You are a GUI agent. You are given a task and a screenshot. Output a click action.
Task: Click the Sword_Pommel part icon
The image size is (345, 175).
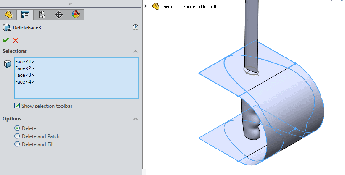156,6
